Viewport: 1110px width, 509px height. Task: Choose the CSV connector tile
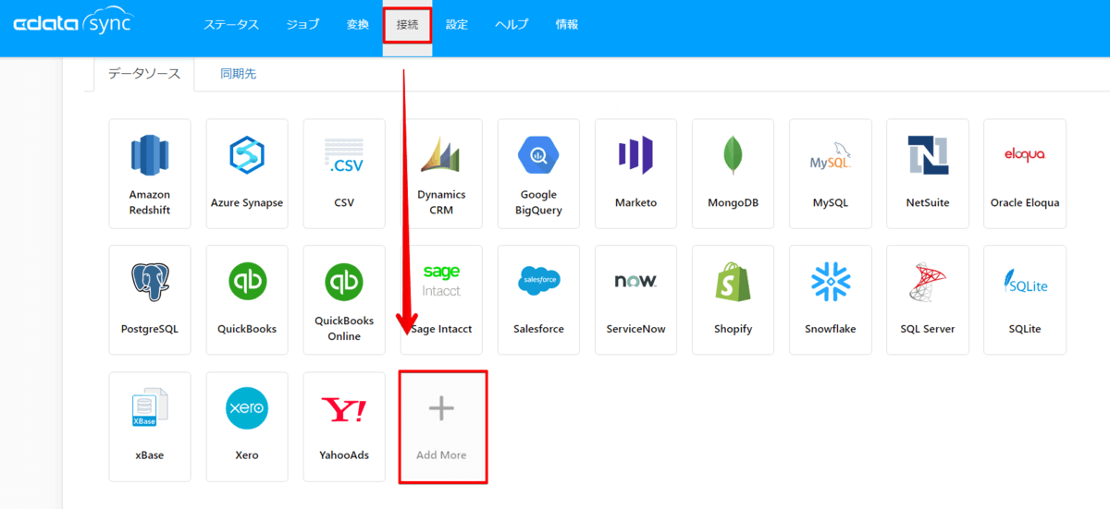pyautogui.click(x=344, y=174)
